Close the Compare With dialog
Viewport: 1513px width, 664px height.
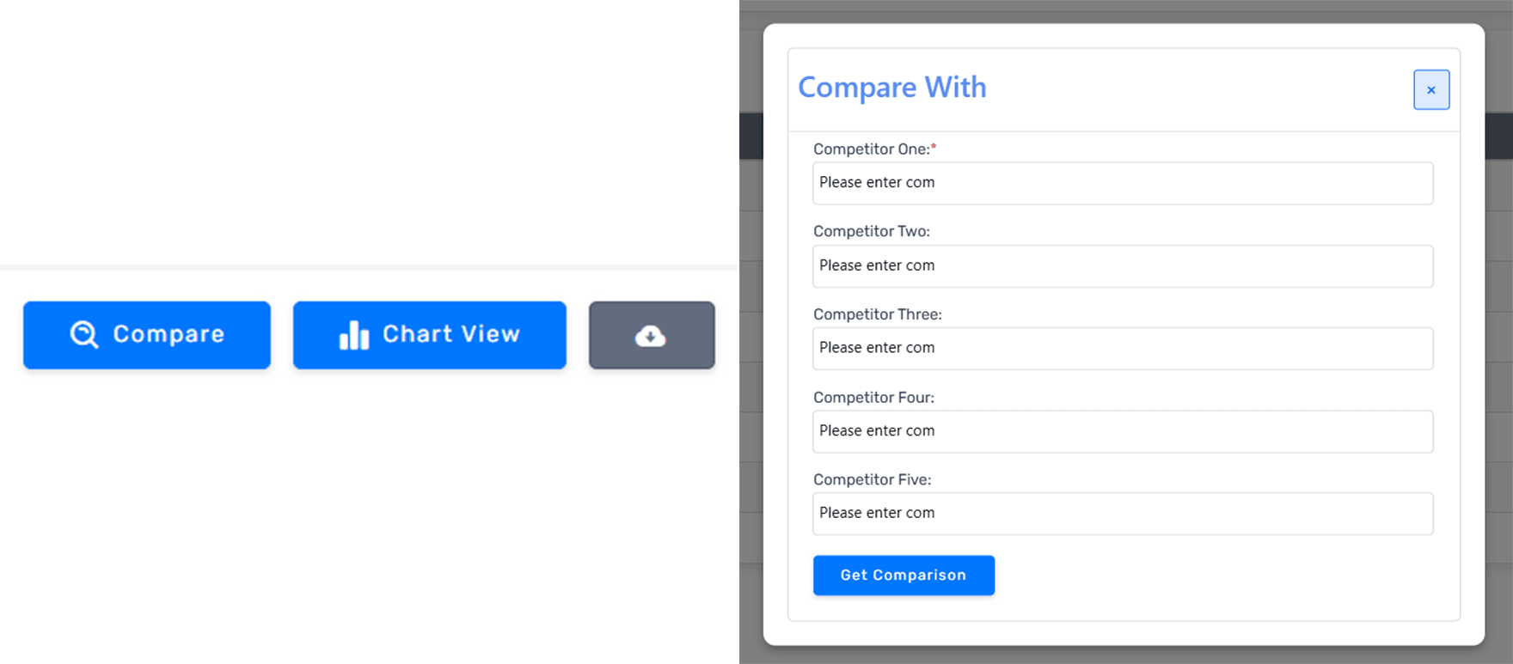pos(1431,90)
